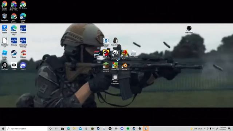This screenshot has height=131, width=233.
Task: Select the Minecraft Launcher desktop shortcut
Action: (106, 67)
